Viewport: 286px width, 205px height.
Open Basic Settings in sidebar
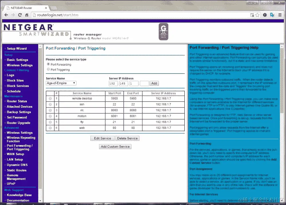click(x=17, y=60)
